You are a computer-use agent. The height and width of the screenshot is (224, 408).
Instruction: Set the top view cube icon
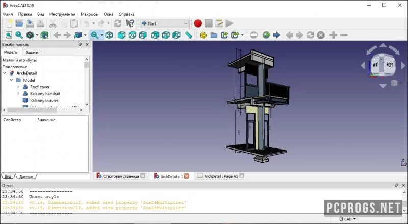click(132, 35)
